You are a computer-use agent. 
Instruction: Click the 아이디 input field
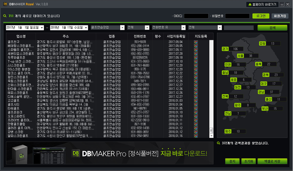click(x=196, y=16)
